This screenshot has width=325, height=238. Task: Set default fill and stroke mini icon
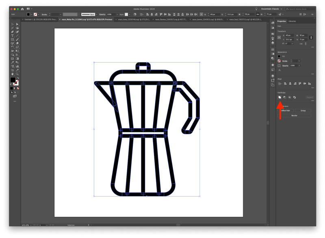(11, 84)
